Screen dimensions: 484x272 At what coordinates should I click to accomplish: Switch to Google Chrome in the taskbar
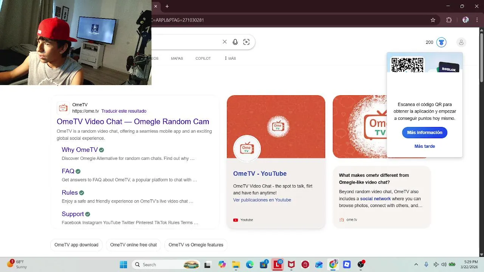(x=333, y=265)
